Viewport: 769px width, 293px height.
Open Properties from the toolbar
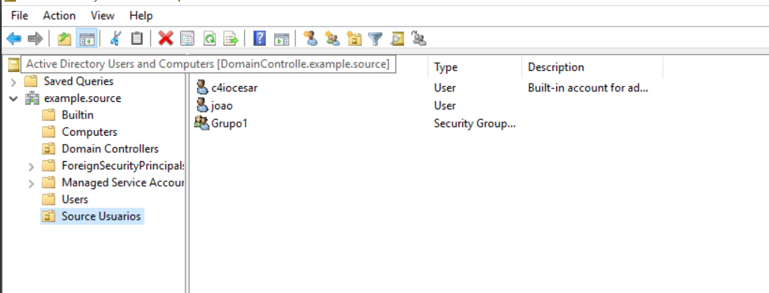187,39
